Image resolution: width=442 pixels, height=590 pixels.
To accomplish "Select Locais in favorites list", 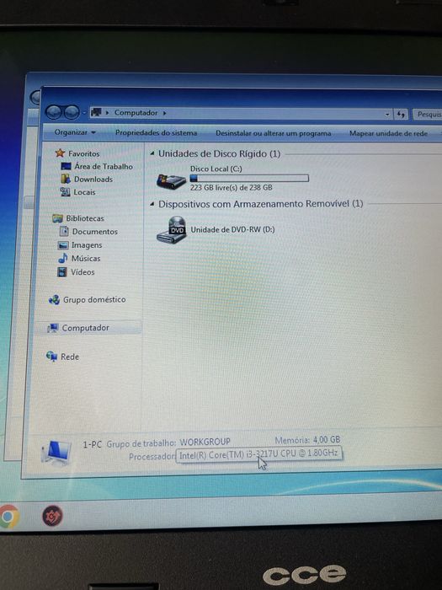I will point(84,192).
